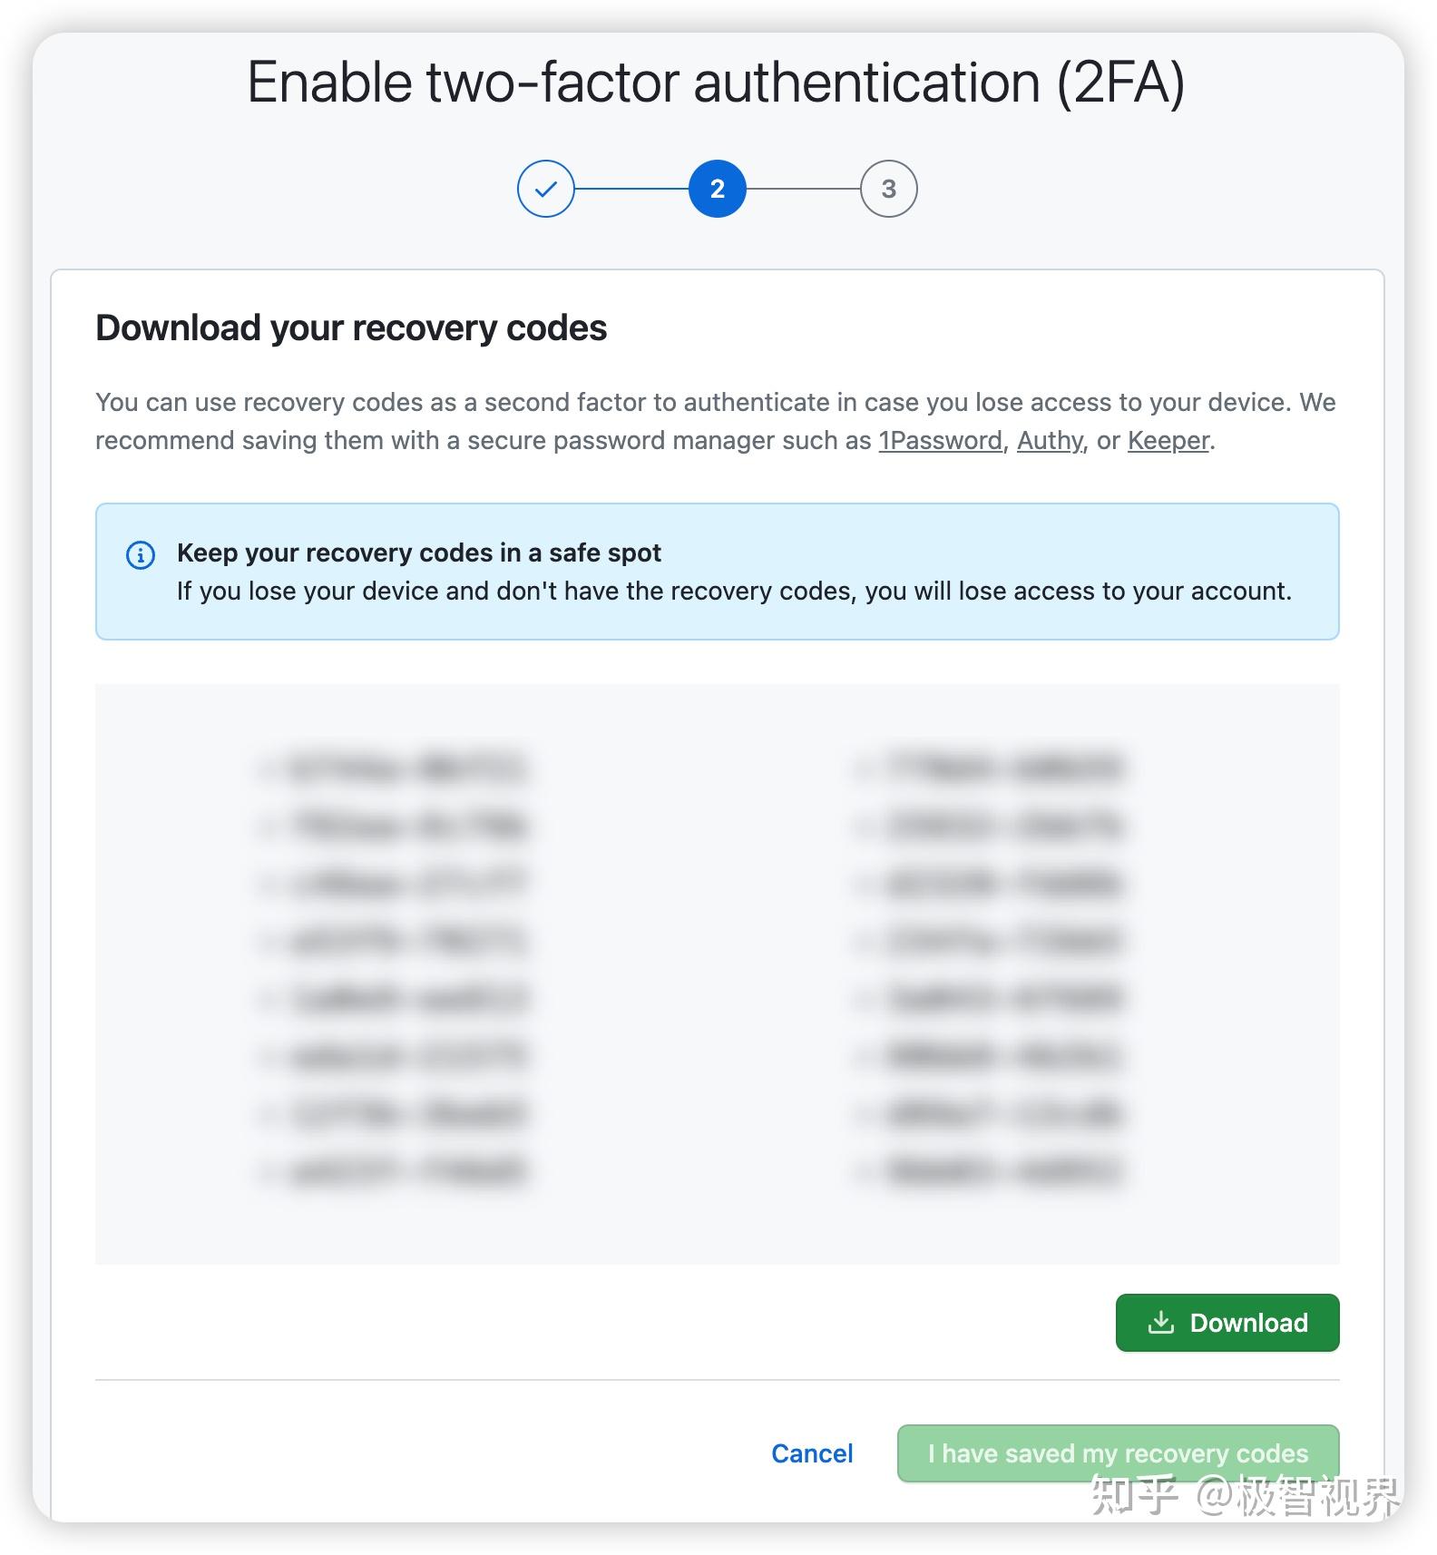The width and height of the screenshot is (1437, 1555).
Task: Click the "If you lose your device" warning sentence
Action: pos(733,592)
